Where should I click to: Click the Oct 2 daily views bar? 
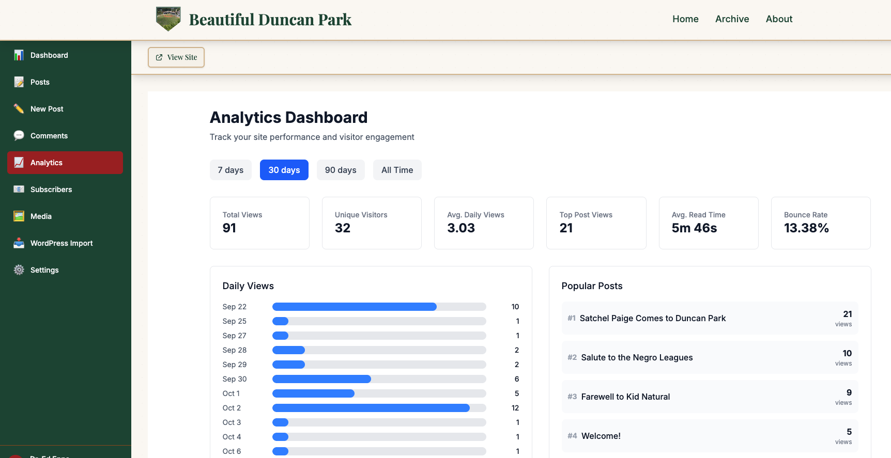point(371,408)
